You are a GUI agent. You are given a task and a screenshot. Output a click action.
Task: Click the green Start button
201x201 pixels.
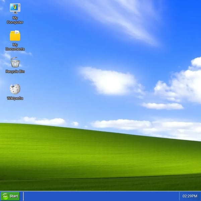point(10,196)
